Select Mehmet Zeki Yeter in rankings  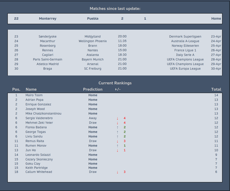coord(39,123)
